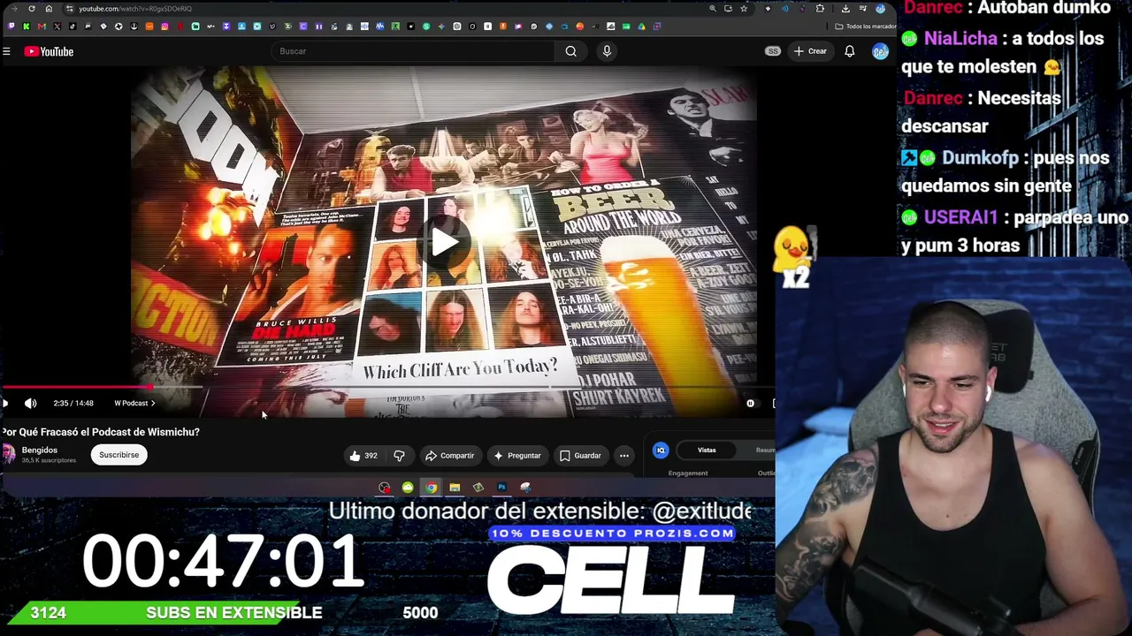Open Photoshop from the taskbar
Viewport: 1132px width, 636px height.
coord(501,488)
